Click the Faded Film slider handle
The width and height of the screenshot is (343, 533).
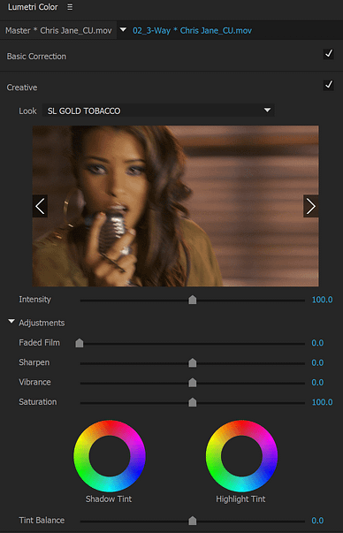(80, 343)
